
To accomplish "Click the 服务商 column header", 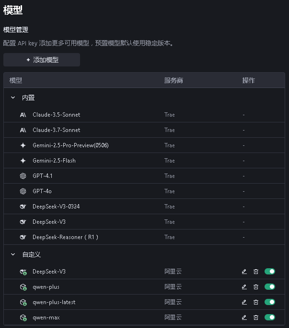I will tap(173, 80).
